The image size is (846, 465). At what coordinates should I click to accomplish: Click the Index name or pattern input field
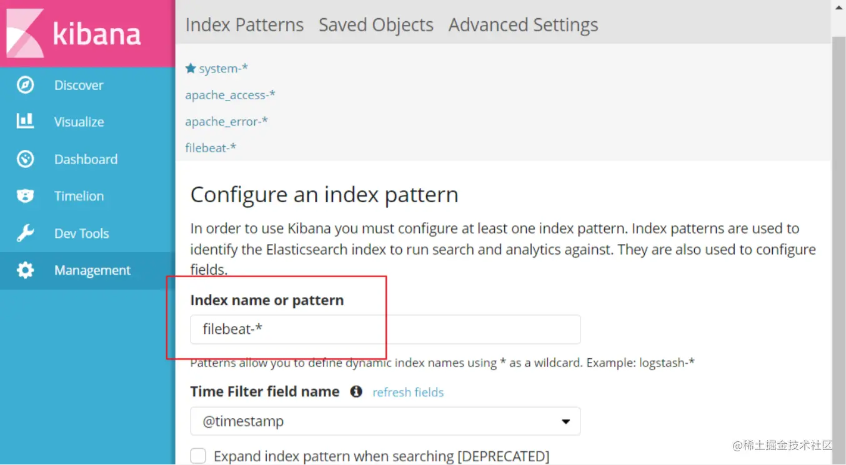385,329
